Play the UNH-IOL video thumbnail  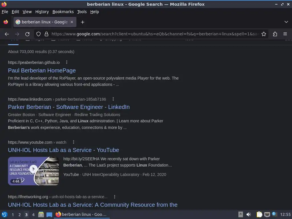tap(33, 171)
